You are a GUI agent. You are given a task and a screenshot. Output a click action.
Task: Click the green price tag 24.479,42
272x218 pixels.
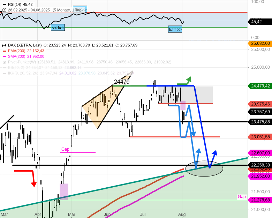(259, 86)
